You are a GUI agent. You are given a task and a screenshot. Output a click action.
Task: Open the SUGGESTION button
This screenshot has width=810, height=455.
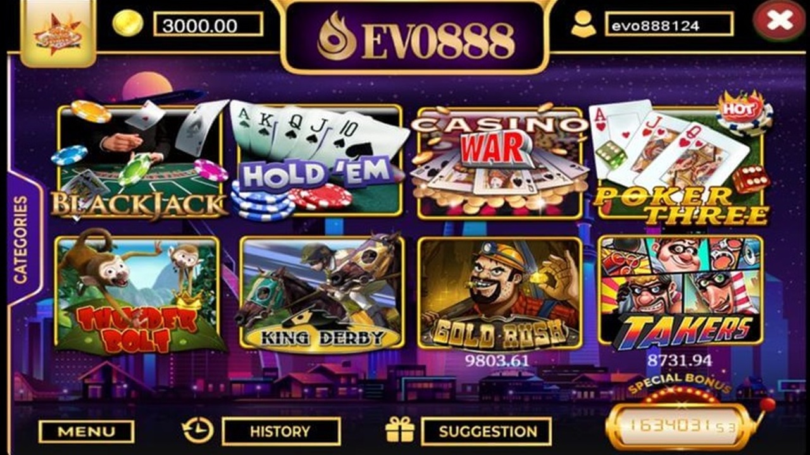[x=486, y=431]
